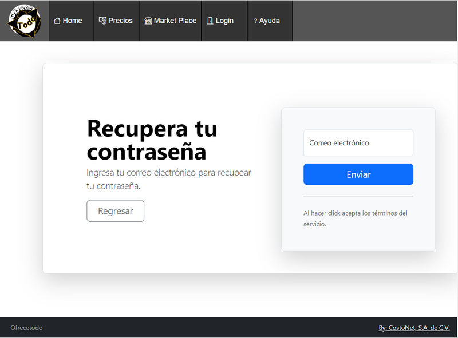Click the terms of service notice text

pos(355,218)
